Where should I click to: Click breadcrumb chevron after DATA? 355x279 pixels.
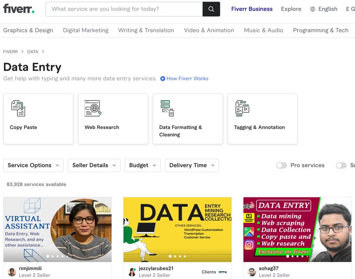[43, 52]
